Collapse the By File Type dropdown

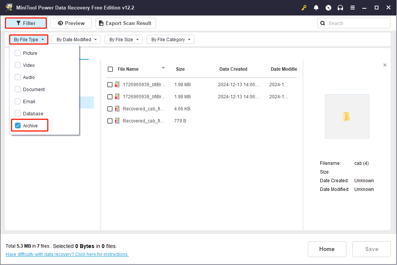click(x=29, y=40)
